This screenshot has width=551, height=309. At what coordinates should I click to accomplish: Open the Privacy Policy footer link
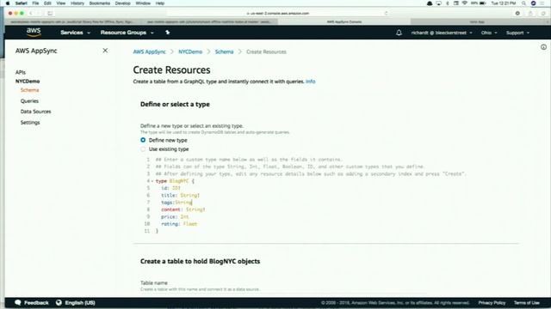coord(492,303)
